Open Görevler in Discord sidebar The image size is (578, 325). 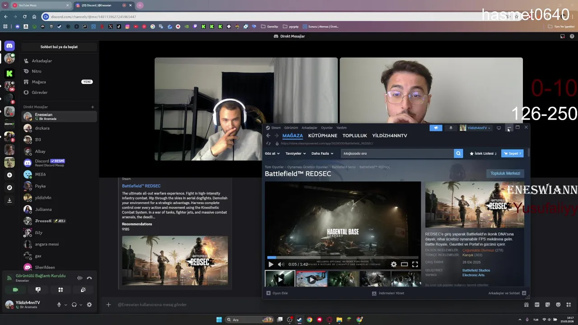click(x=59, y=93)
